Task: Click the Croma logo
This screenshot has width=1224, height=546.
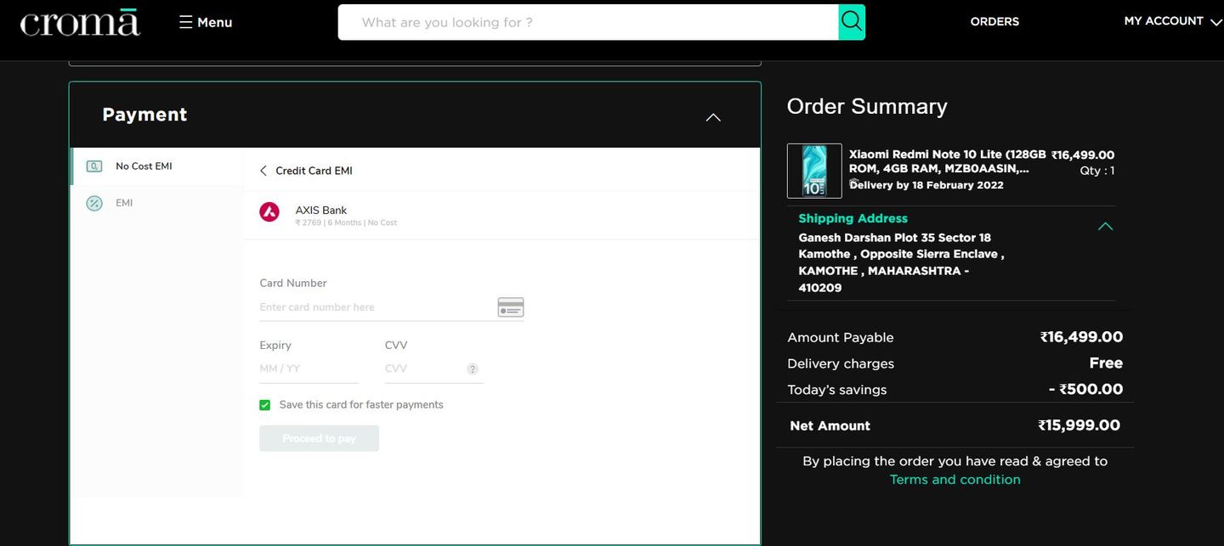Action: tap(80, 22)
